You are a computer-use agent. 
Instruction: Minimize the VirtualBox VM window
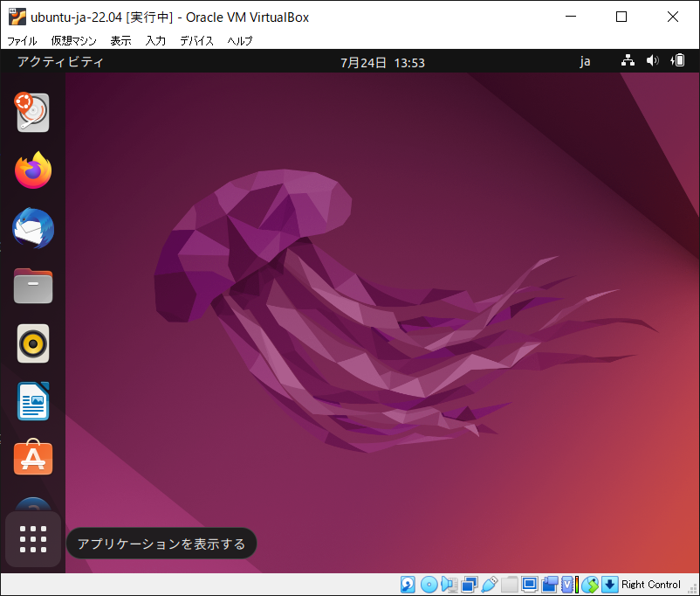(571, 17)
